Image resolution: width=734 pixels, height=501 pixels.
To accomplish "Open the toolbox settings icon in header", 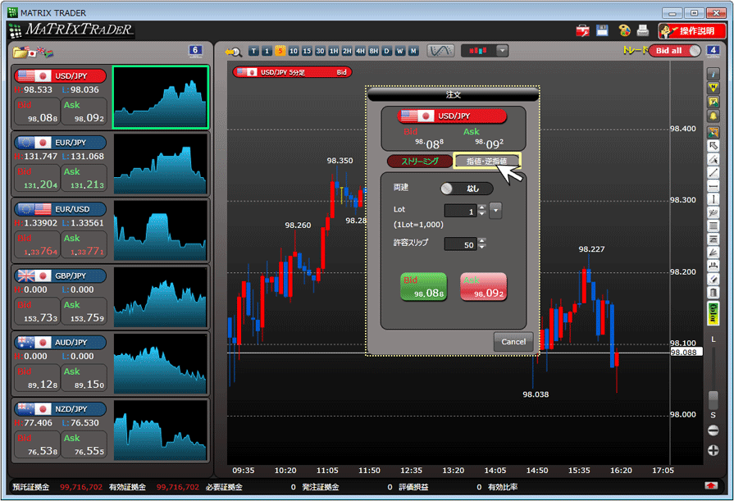I will click(x=582, y=31).
